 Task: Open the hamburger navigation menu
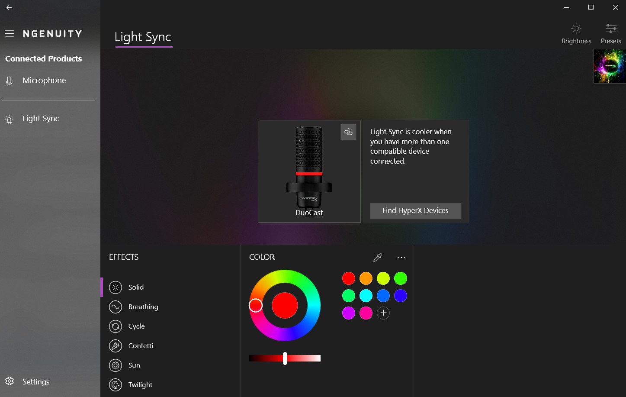[x=10, y=34]
